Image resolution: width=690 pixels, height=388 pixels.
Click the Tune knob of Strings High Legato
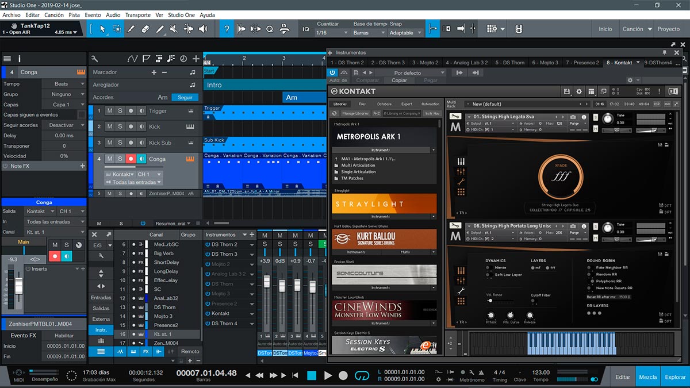[x=607, y=118]
